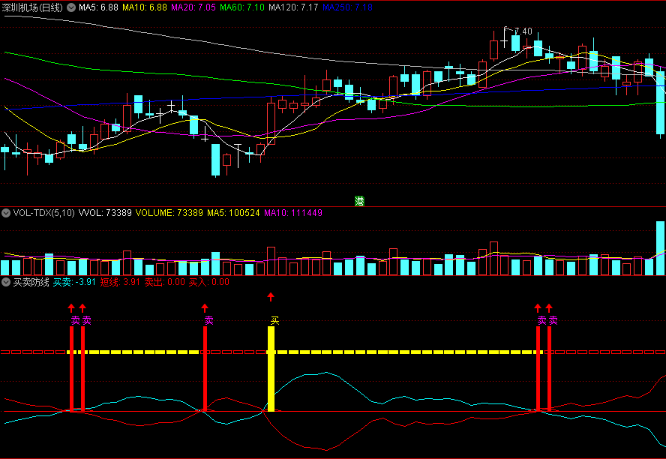Click the volume MA10: 111449 label
The image size is (666, 459).
point(293,213)
